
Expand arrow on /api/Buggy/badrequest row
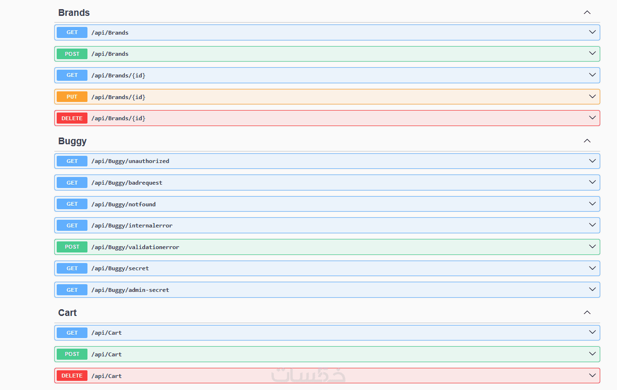click(x=592, y=182)
